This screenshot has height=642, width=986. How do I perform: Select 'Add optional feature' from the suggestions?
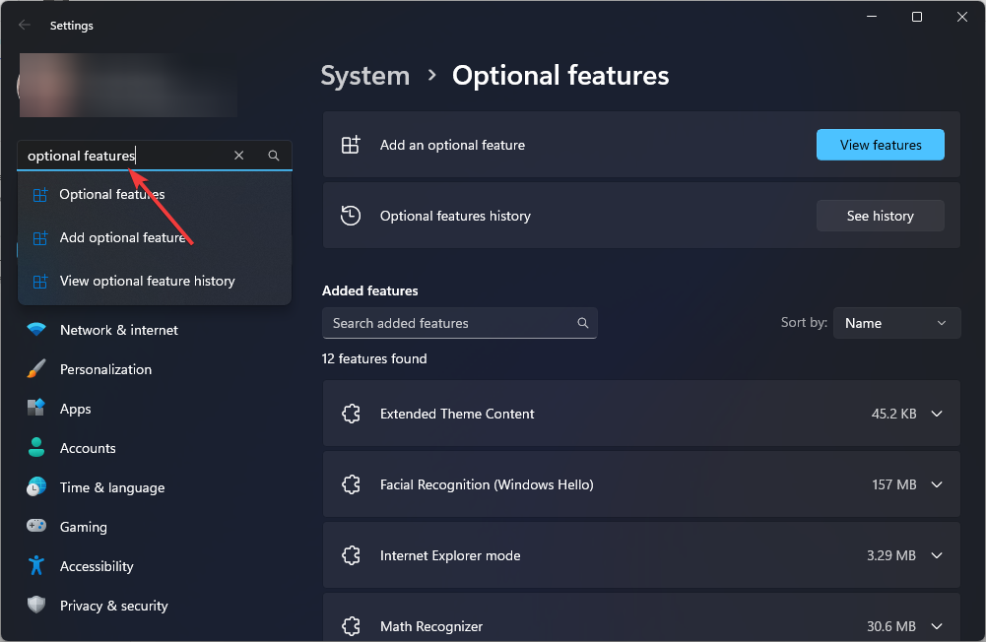[x=122, y=237]
